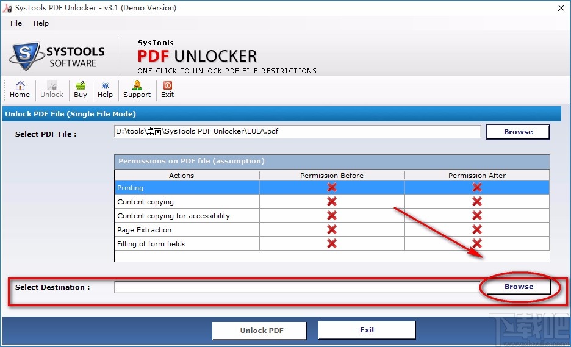Go to Home in the toolbar
The image size is (571, 347).
click(x=20, y=90)
